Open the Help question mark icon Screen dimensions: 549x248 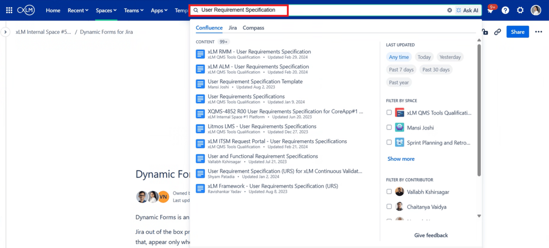point(505,10)
